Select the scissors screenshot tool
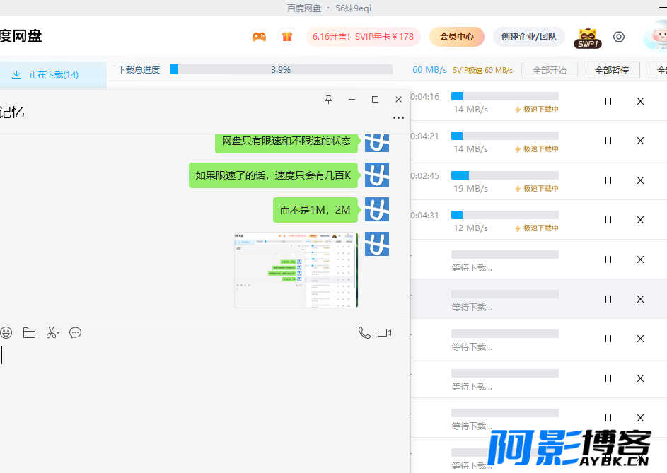Screen dimensions: 667x473 pos(51,332)
